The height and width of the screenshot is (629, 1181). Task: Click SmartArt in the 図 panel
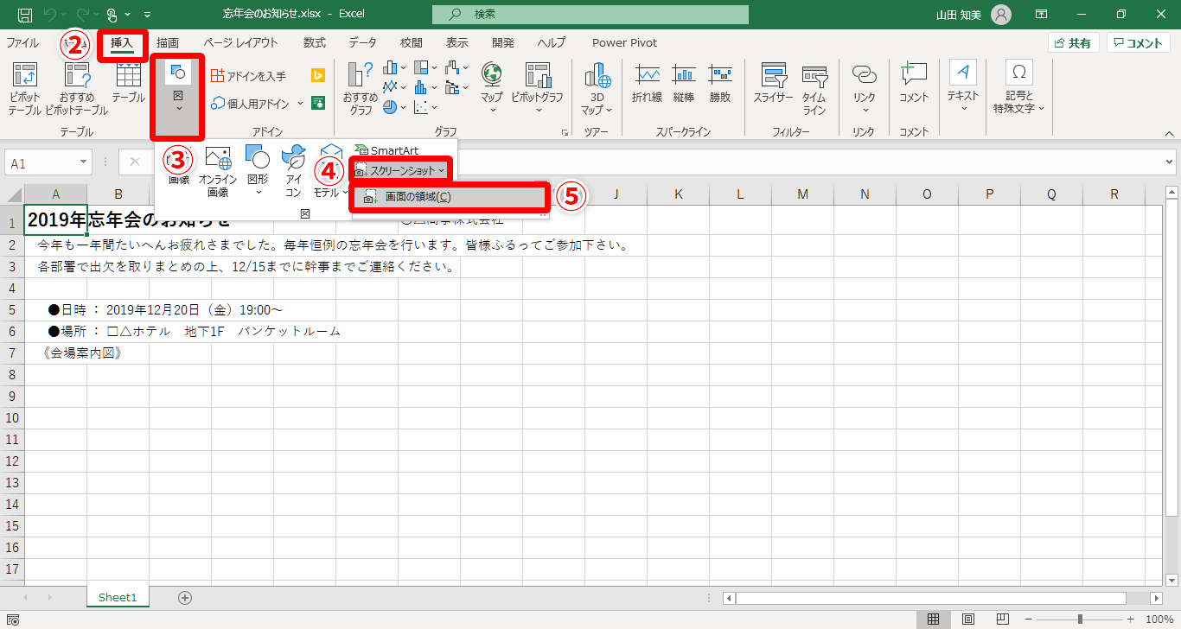(387, 150)
